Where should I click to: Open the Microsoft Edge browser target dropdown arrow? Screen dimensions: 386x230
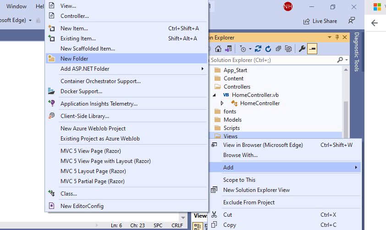30,20
